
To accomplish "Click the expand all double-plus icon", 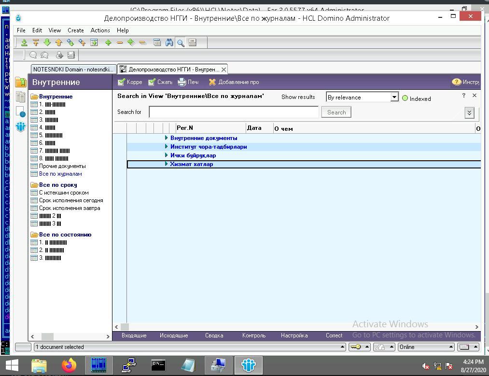I will point(131,42).
